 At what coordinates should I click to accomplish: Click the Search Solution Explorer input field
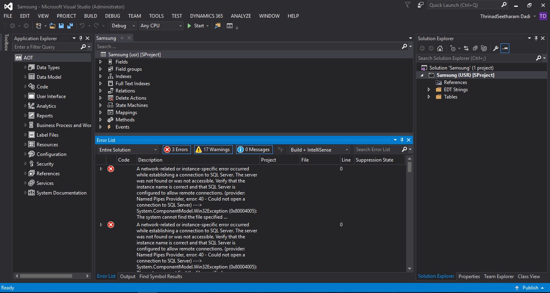[475, 58]
